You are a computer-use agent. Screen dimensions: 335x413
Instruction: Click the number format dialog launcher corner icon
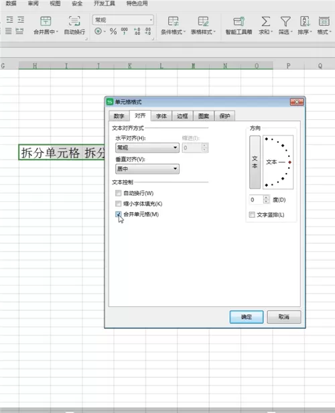tap(153, 39)
